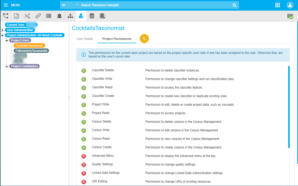Expand the User Administration tree node
The height and width of the screenshot is (186, 298).
(3, 30)
